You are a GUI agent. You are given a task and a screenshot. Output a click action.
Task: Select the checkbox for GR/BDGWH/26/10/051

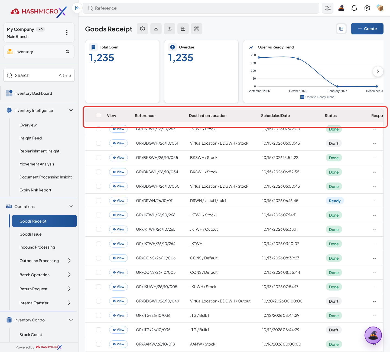99,143
